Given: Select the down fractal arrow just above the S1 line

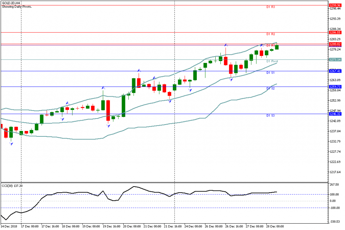Looking at the screenshot, I should point(231,79).
